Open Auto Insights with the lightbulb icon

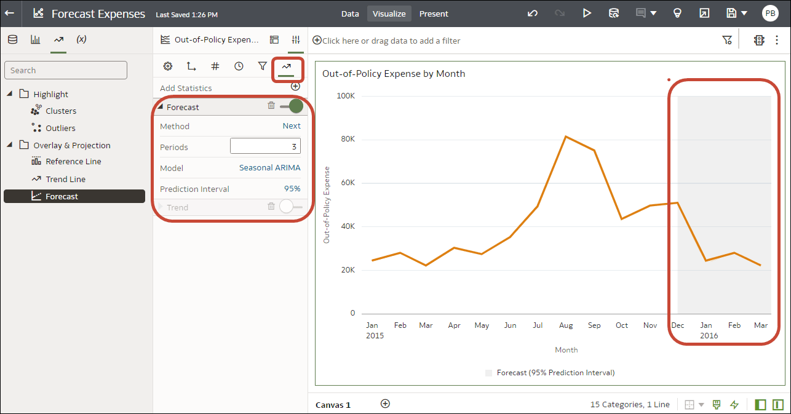click(x=677, y=13)
